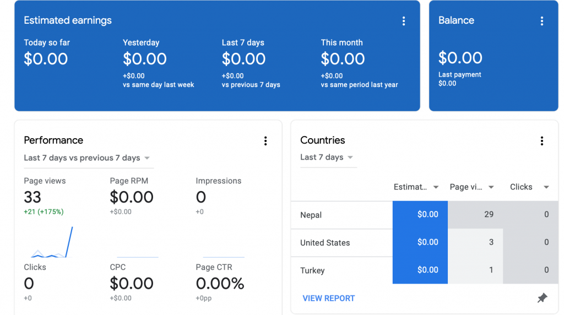Screen dimensions: 564x315
Task: Click the CPC $0.00 value
Action: (x=132, y=284)
